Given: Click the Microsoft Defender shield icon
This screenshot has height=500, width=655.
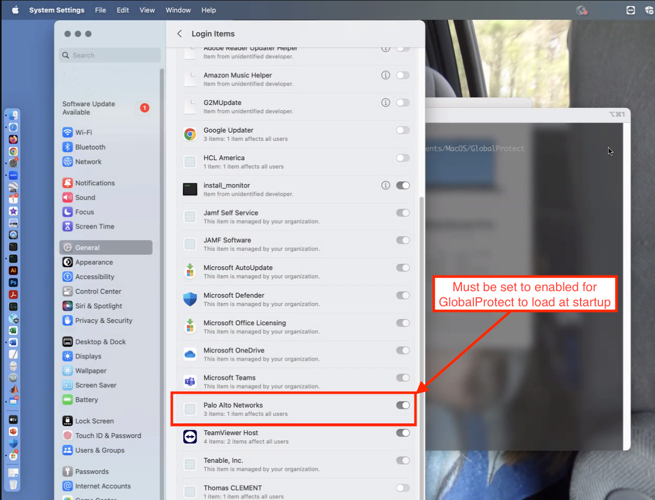Looking at the screenshot, I should (x=190, y=299).
